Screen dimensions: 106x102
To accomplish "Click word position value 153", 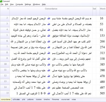I will point(102,36).
